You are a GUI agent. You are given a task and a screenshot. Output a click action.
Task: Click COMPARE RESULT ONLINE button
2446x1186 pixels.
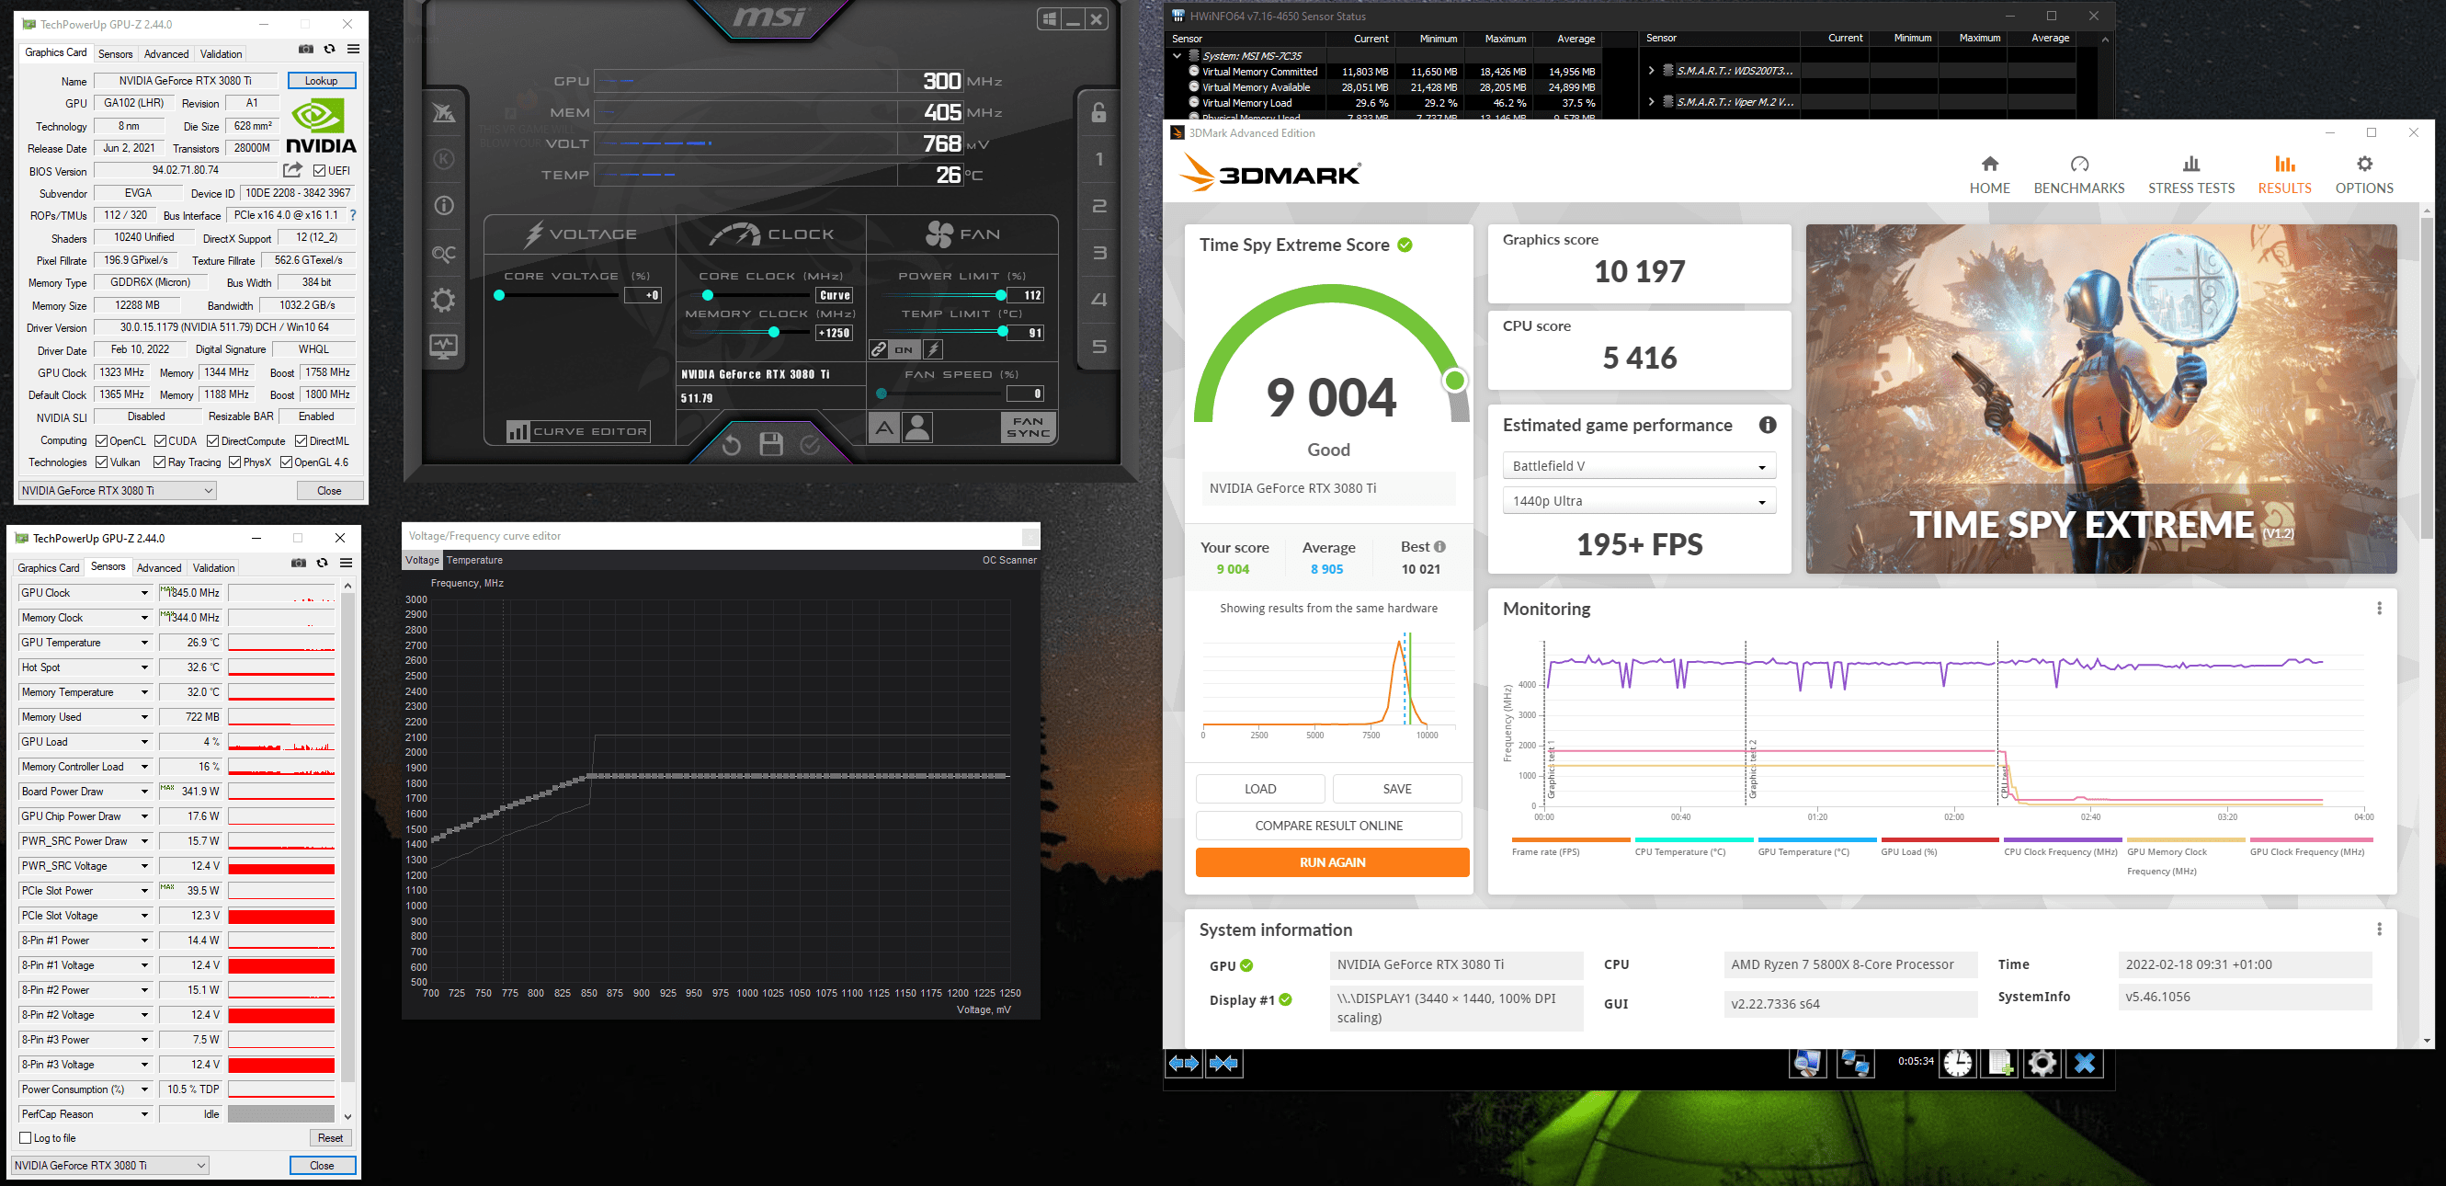pos(1328,826)
